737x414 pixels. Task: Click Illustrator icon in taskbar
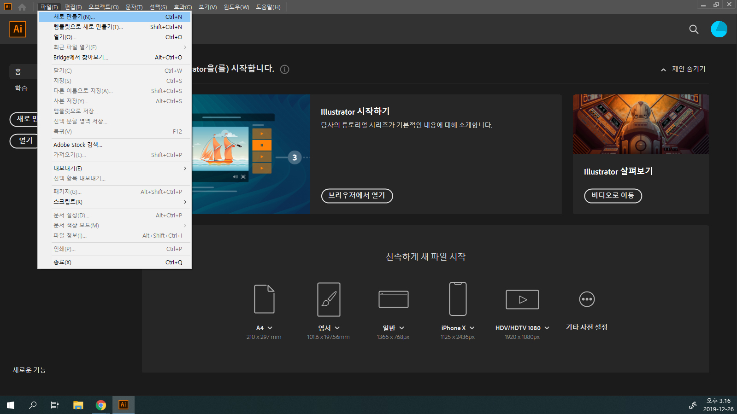tap(123, 405)
